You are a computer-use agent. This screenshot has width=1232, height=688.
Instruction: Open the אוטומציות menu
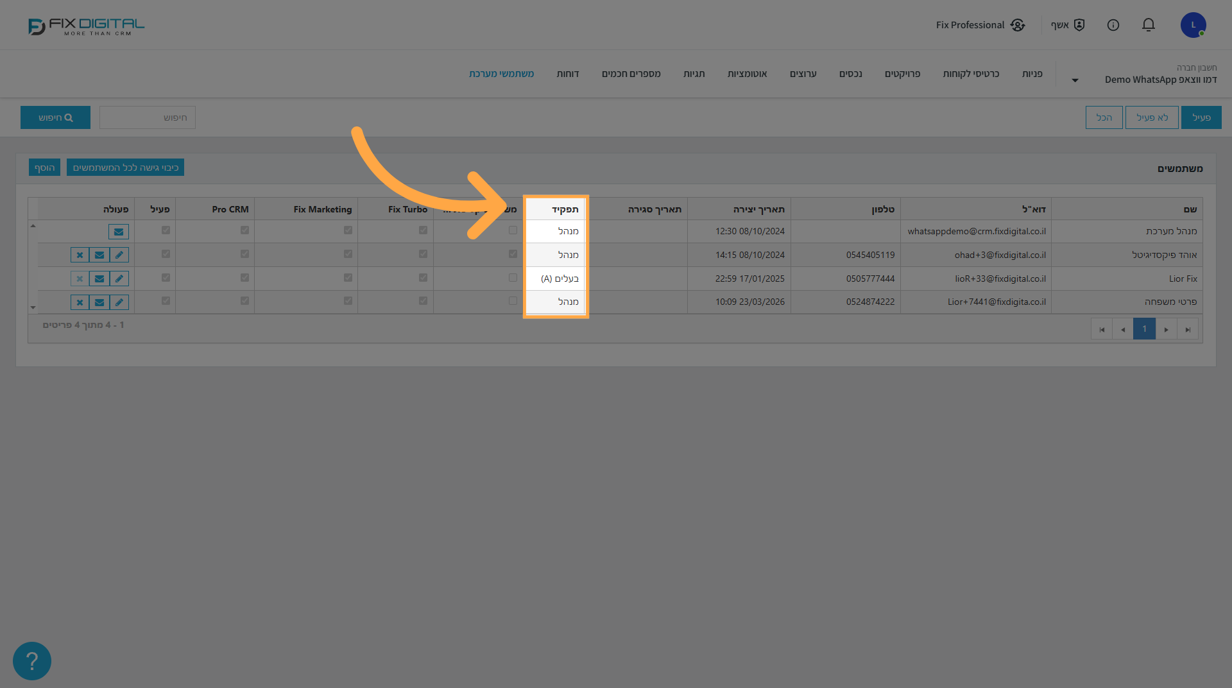pos(747,74)
